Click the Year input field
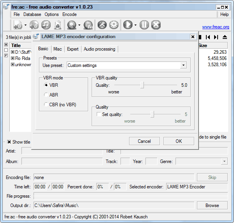Screen dimensions: 234x223 pos(151,162)
